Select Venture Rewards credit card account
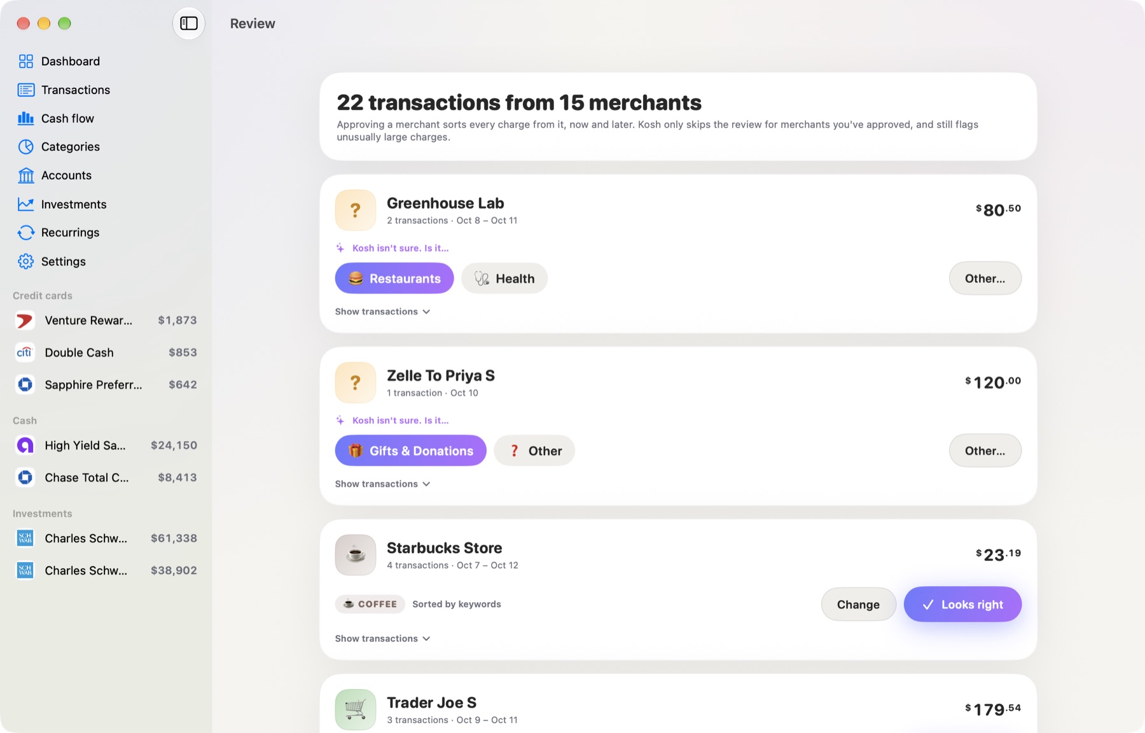Screen dimensions: 1145x733 [x=106, y=320]
